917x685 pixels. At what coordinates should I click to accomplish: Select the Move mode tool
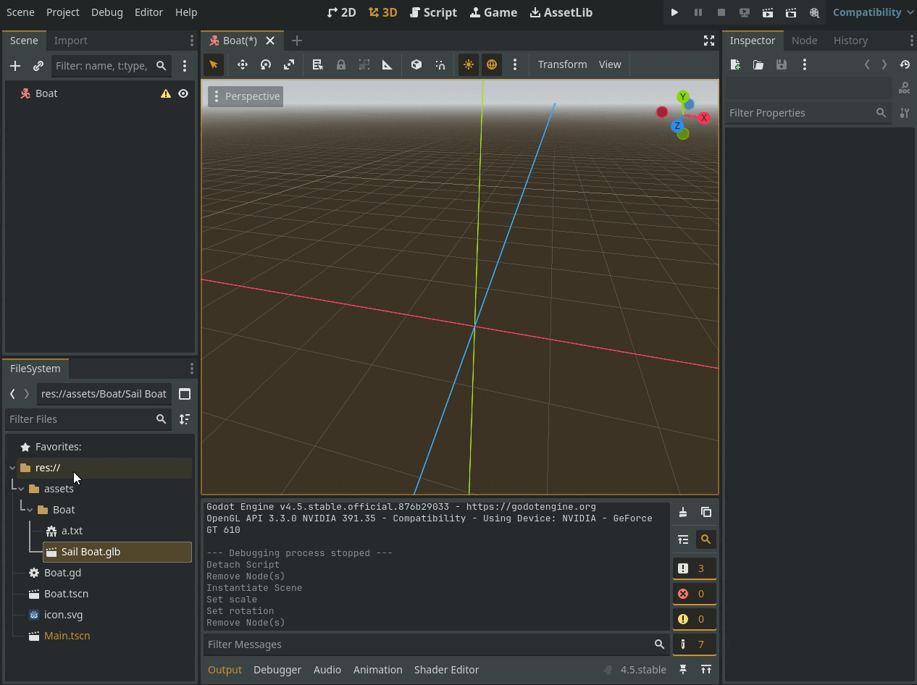click(x=243, y=64)
